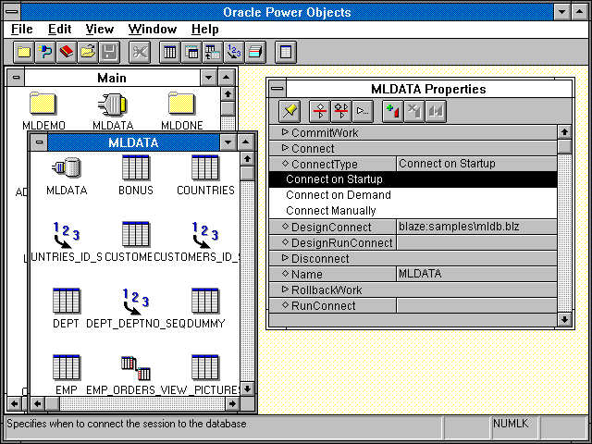Click the New Application folder toolbar icon
The height and width of the screenshot is (444, 592).
(x=25, y=53)
